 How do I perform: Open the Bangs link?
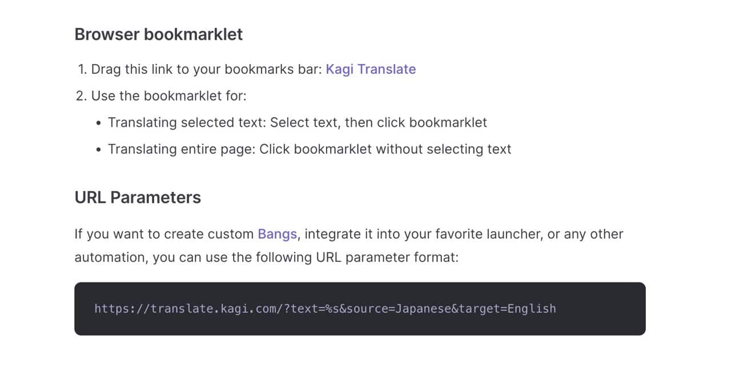[277, 234]
